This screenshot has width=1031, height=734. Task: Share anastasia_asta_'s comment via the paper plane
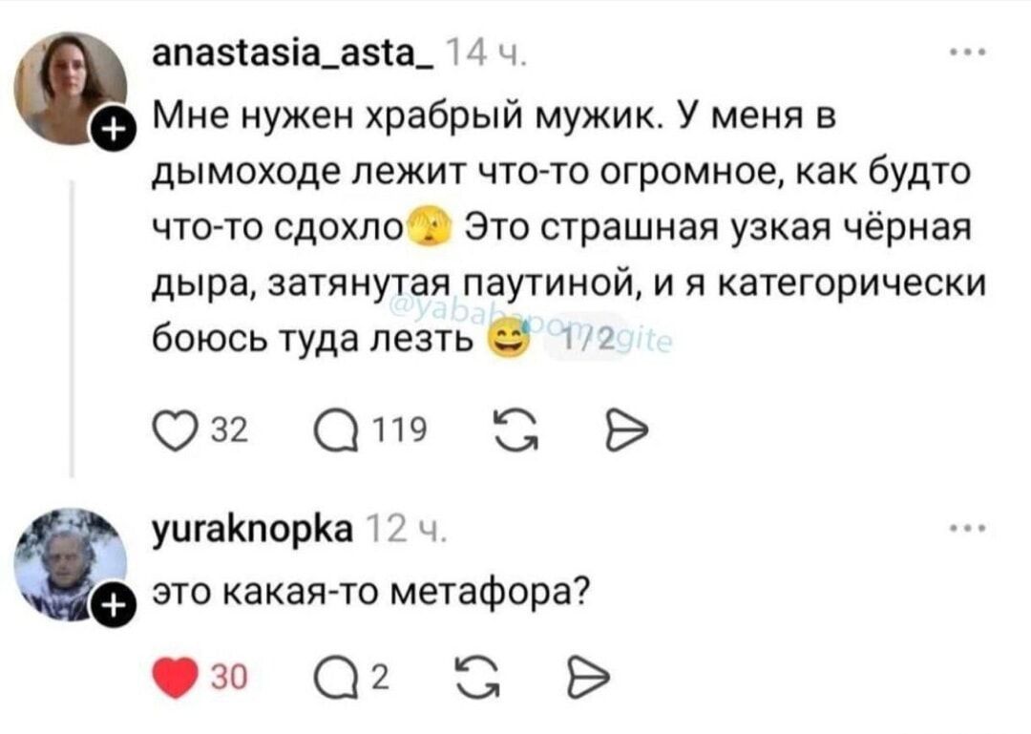pyautogui.click(x=625, y=431)
